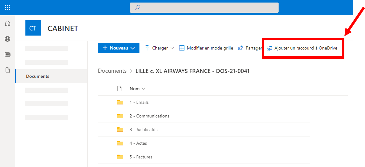Click the file type column header icon
The width and height of the screenshot is (365, 167).
click(x=119, y=89)
